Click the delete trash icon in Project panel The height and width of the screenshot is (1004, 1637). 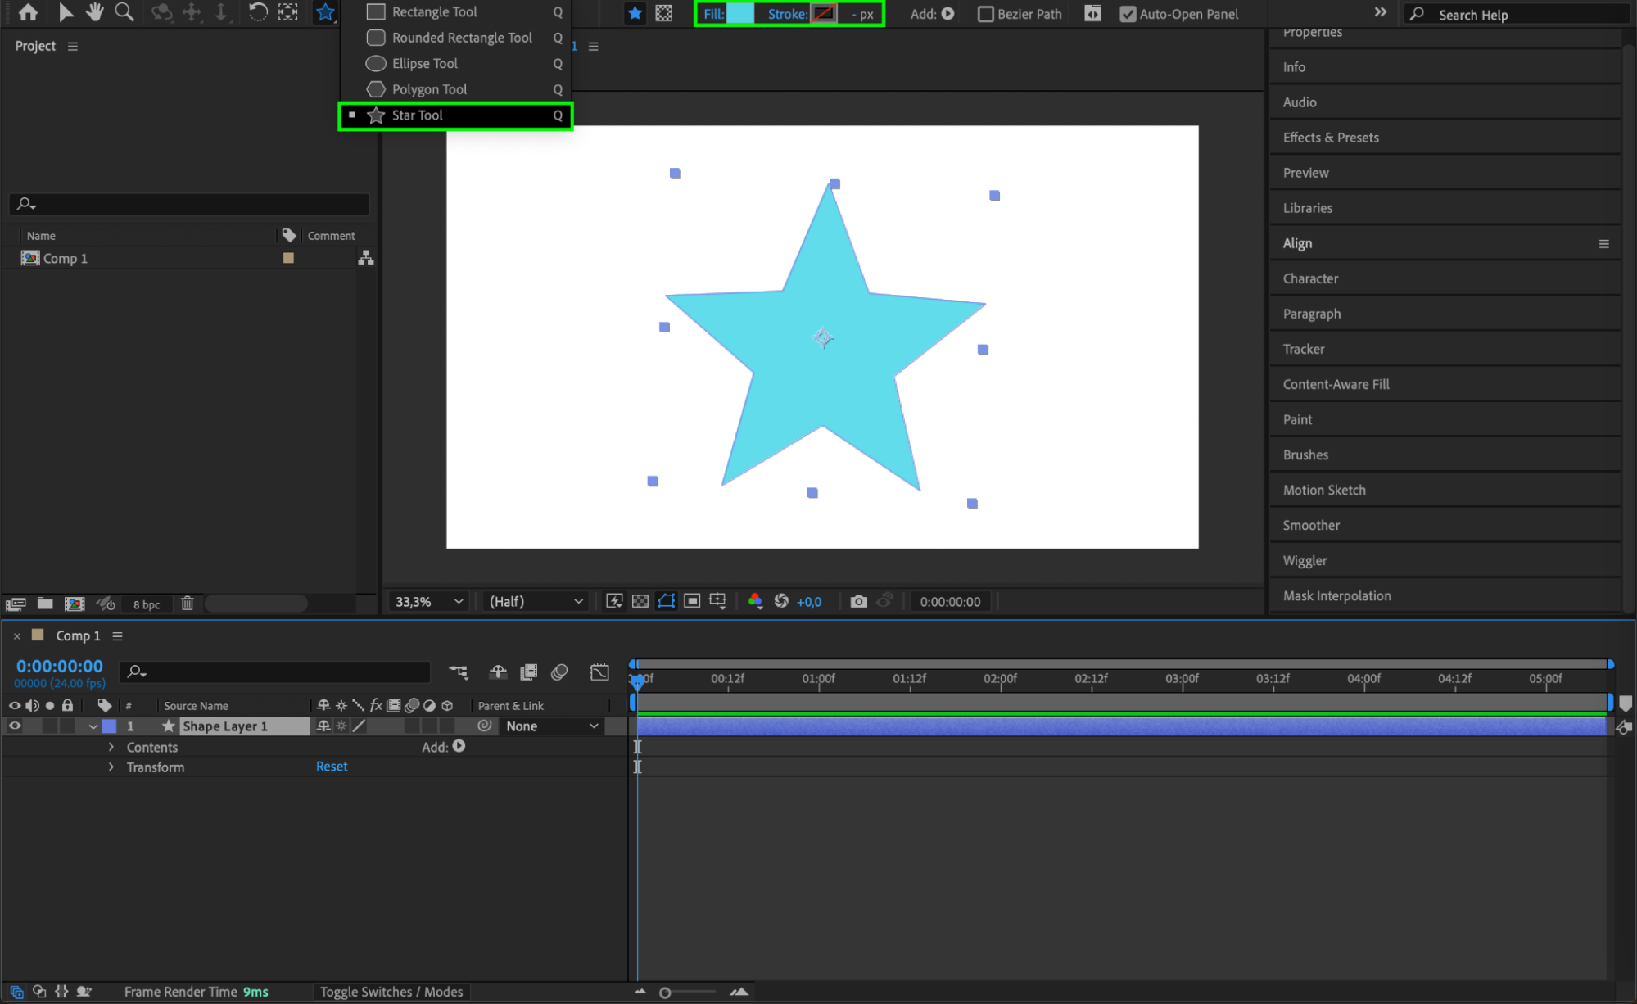(x=188, y=604)
